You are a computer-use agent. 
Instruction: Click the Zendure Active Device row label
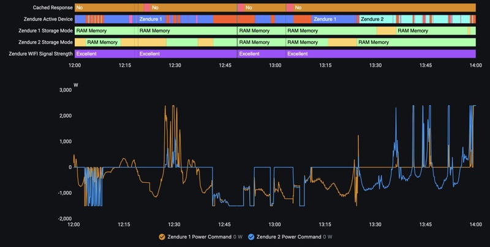coord(48,19)
